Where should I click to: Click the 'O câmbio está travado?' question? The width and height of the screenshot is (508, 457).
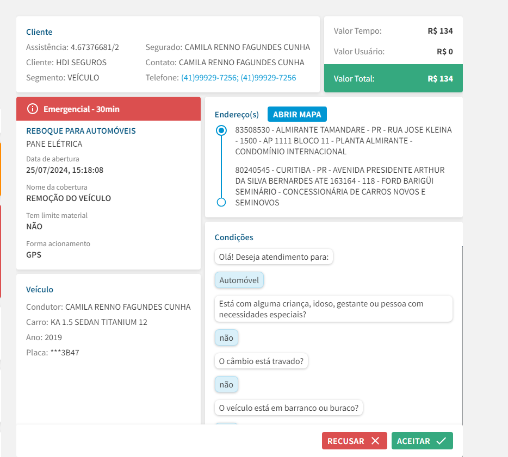tap(261, 361)
